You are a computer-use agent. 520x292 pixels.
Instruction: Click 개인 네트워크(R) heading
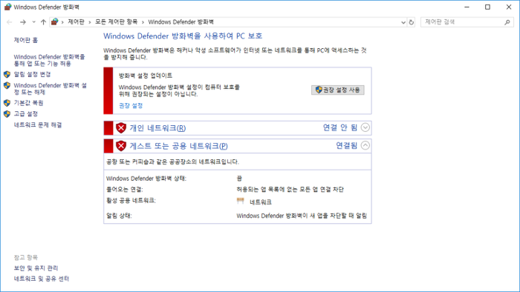[157, 128]
